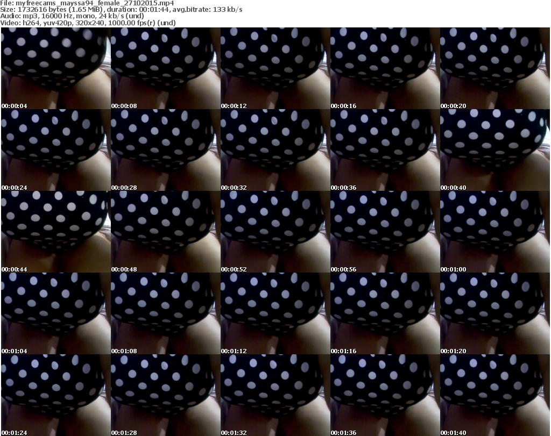This screenshot has width=551, height=436.
Task: Click the 'Video: h264, yuv420p' line
Action: coord(88,23)
